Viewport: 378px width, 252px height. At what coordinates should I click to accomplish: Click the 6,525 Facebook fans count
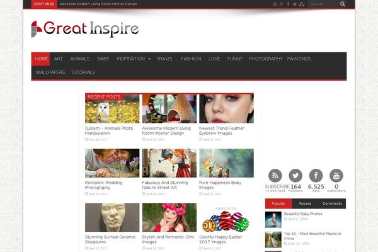point(316,186)
